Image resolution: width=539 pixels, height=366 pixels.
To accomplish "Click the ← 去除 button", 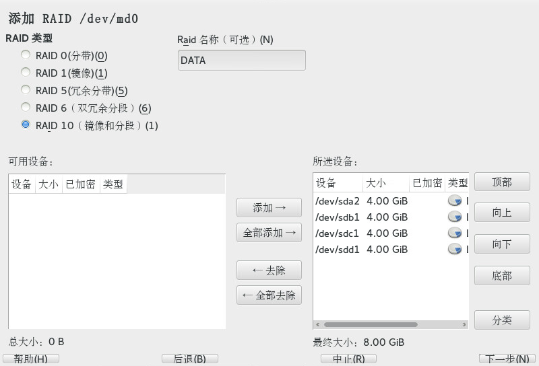I will tap(269, 270).
